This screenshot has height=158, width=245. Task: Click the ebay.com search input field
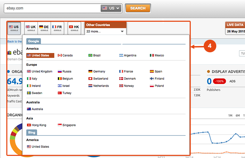[52, 8]
